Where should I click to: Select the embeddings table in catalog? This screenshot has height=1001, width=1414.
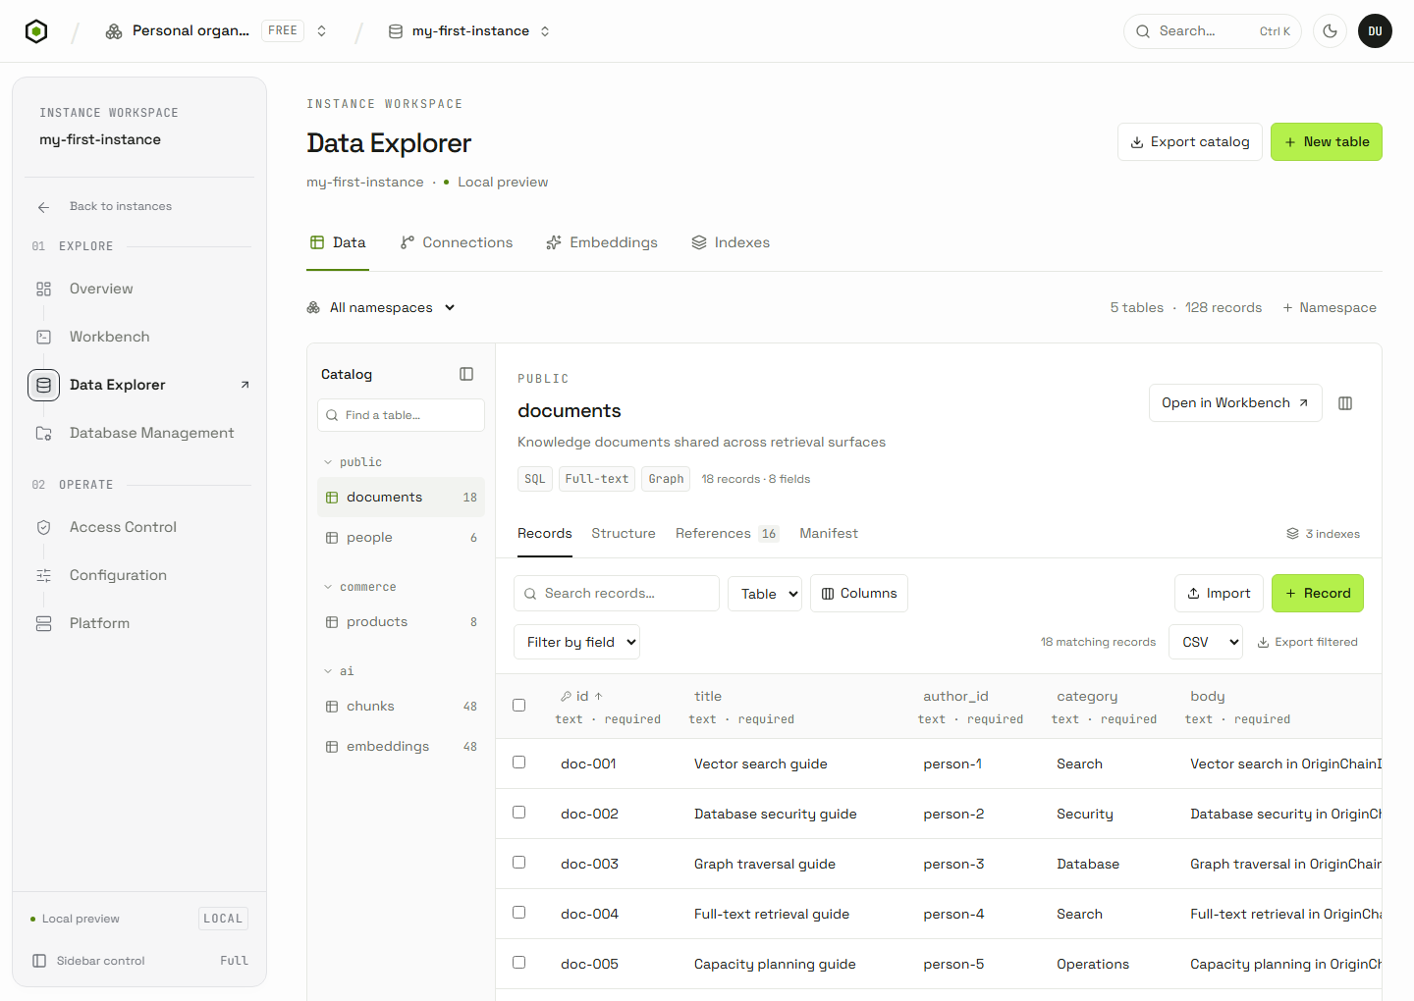[401, 747]
